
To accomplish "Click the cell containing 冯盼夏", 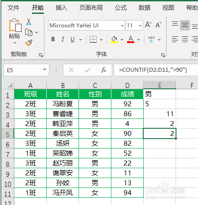I will pos(63,104).
